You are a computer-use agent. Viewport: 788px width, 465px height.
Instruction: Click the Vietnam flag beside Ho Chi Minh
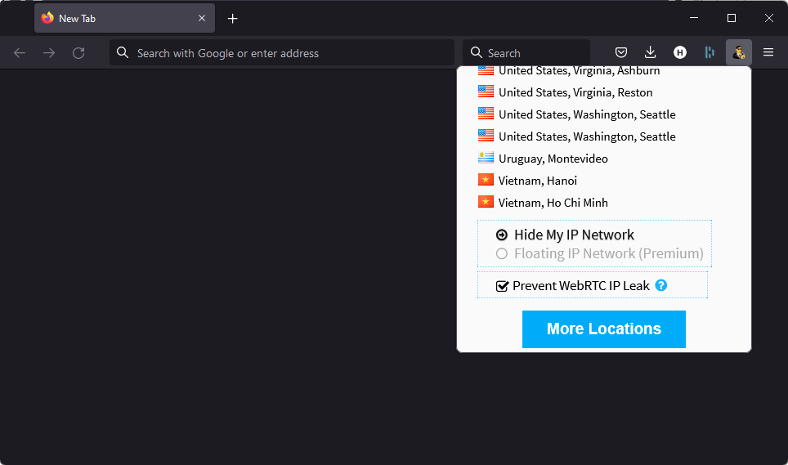(x=486, y=201)
